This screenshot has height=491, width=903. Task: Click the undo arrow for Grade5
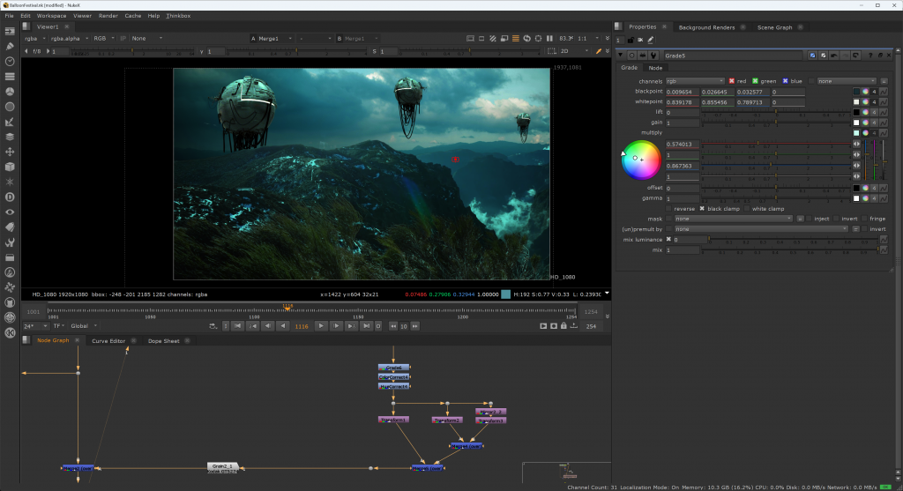pyautogui.click(x=833, y=56)
